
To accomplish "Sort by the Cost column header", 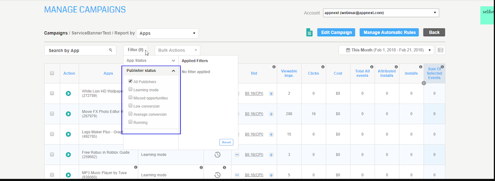I will pos(338,73).
